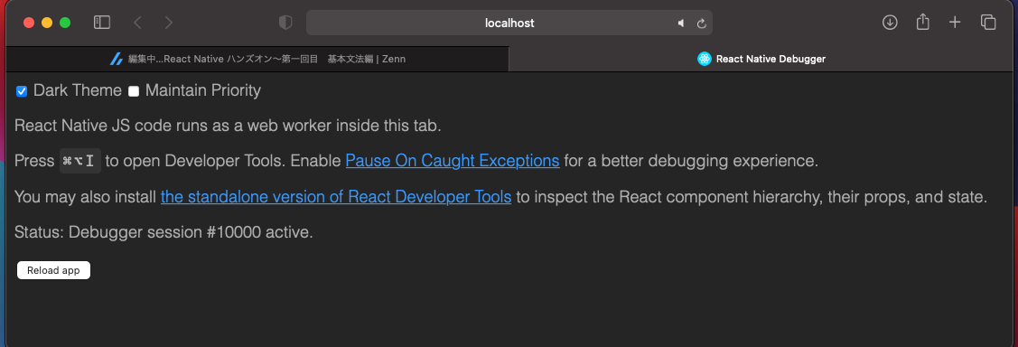Click the React logo on Debugger tab
The width and height of the screenshot is (1018, 347).
tap(705, 59)
